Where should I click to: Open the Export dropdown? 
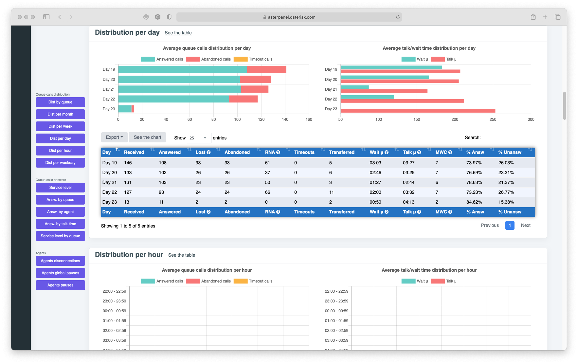pyautogui.click(x=114, y=137)
